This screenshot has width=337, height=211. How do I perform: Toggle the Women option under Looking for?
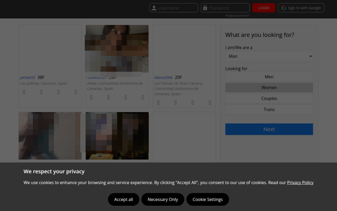click(269, 87)
